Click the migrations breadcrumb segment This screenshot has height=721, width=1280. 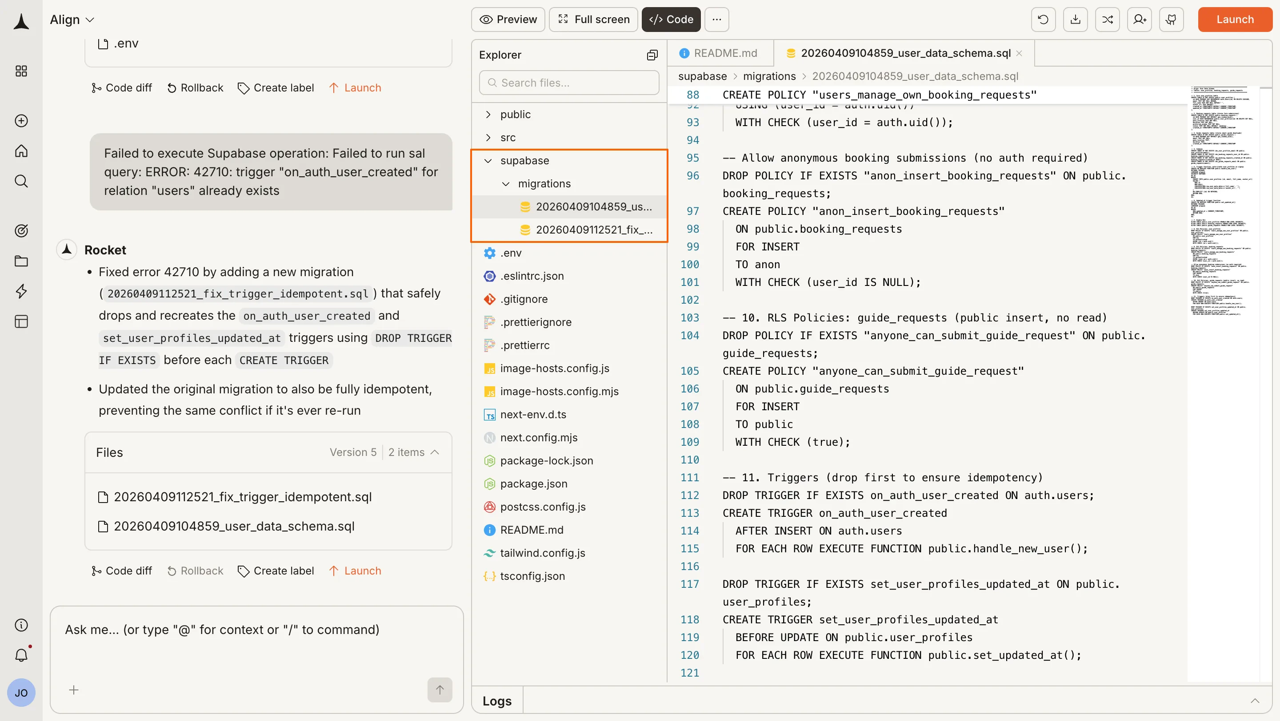coord(769,76)
